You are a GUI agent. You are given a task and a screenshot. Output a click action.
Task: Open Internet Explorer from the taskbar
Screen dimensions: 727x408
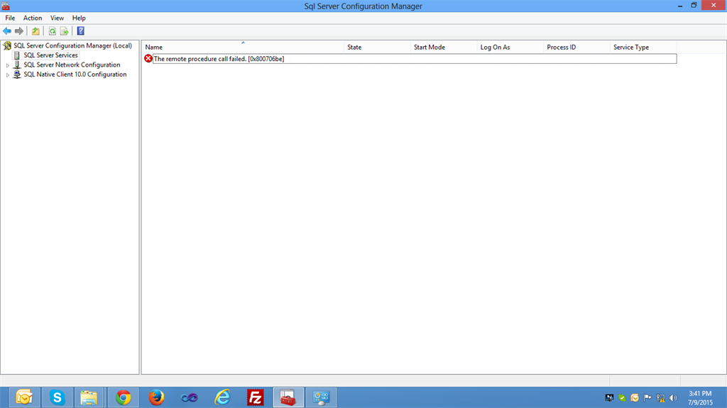pos(222,397)
